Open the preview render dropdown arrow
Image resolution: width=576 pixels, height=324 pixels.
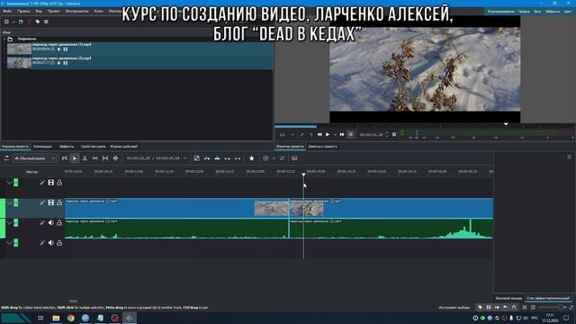274,158
